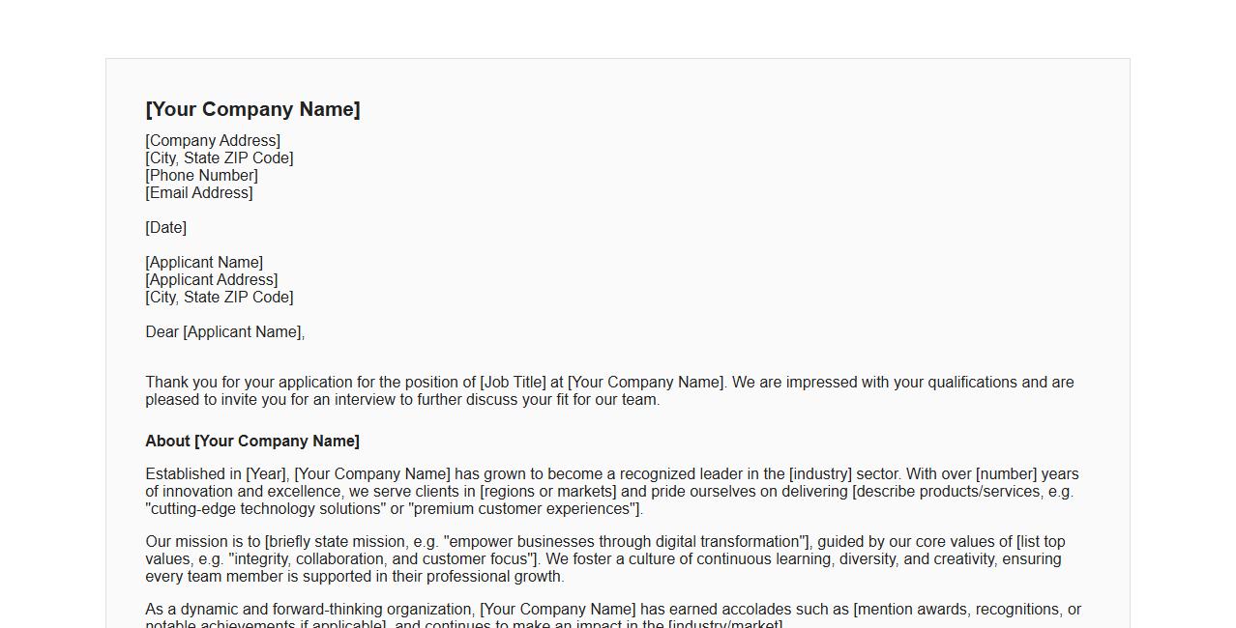Select the "[Applicant Address]" placeholder line

pos(212,280)
